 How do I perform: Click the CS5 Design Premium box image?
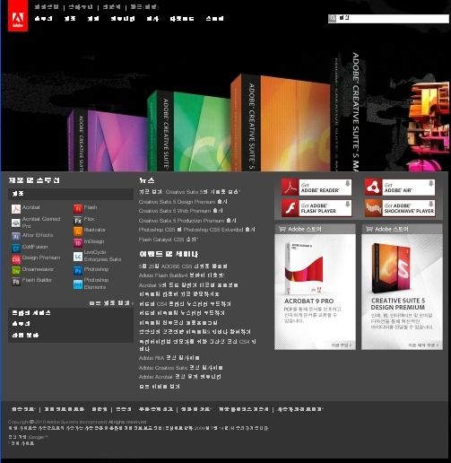[392, 268]
